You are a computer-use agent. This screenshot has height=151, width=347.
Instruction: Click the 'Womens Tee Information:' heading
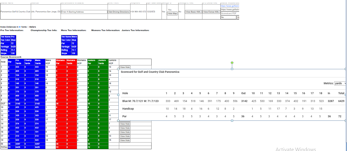point(106,30)
